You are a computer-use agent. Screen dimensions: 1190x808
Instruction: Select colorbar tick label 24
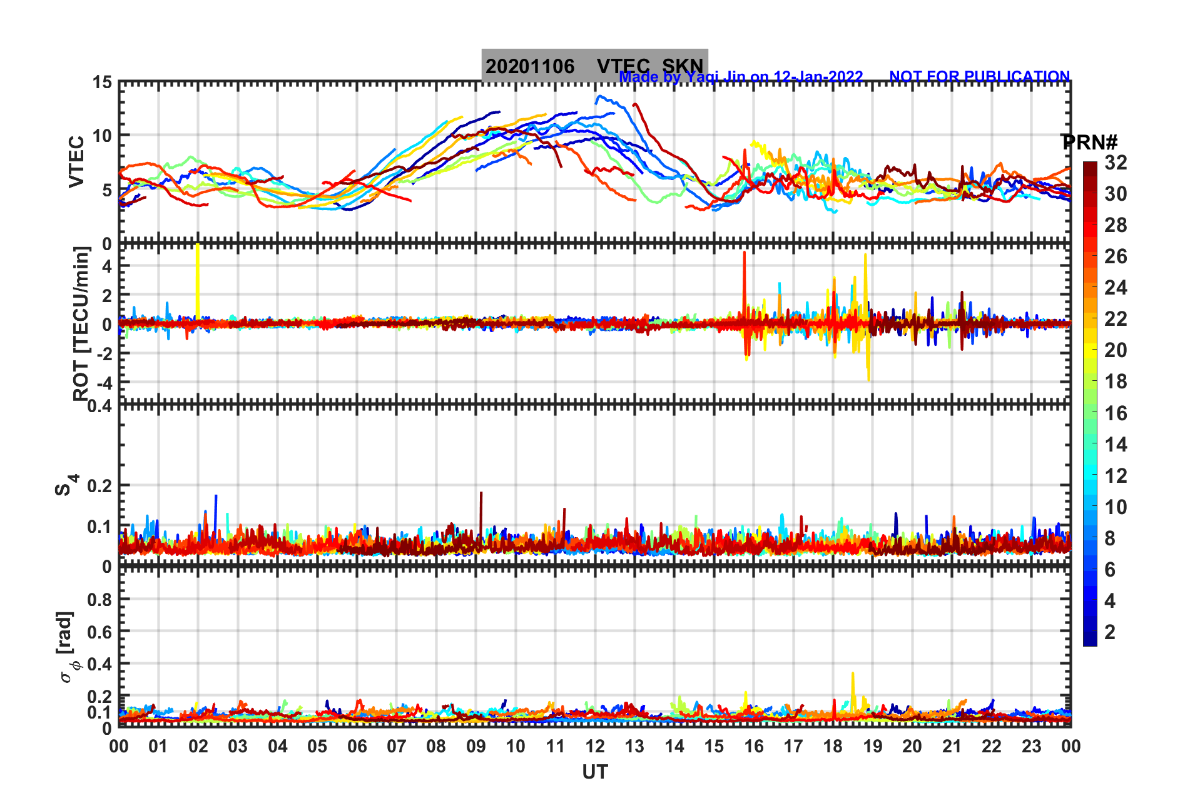(1116, 288)
